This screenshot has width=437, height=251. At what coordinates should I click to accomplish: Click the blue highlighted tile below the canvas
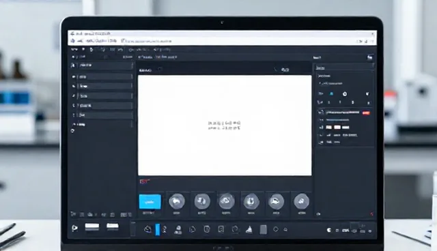150,201
